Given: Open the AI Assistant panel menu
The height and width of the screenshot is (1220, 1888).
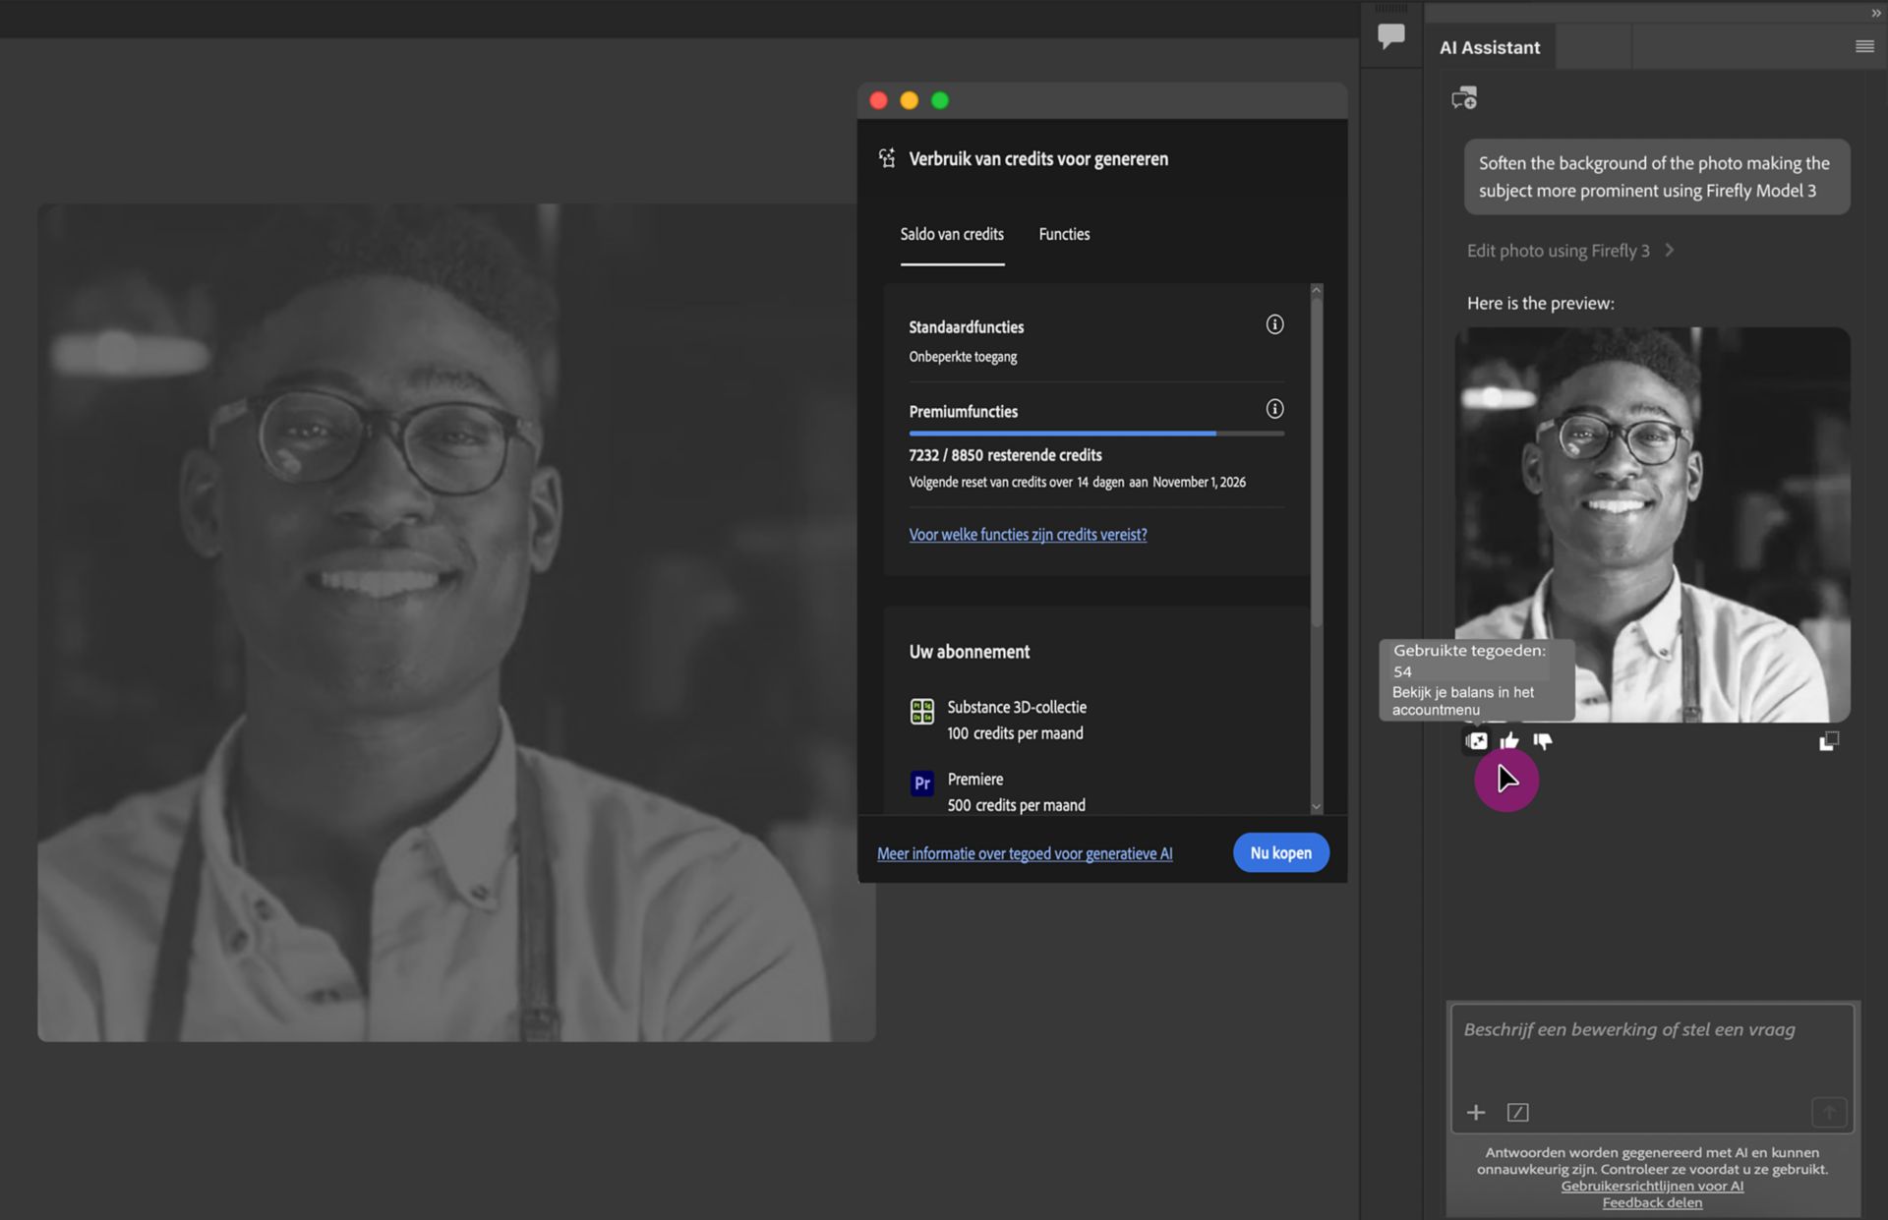Looking at the screenshot, I should (x=1863, y=46).
